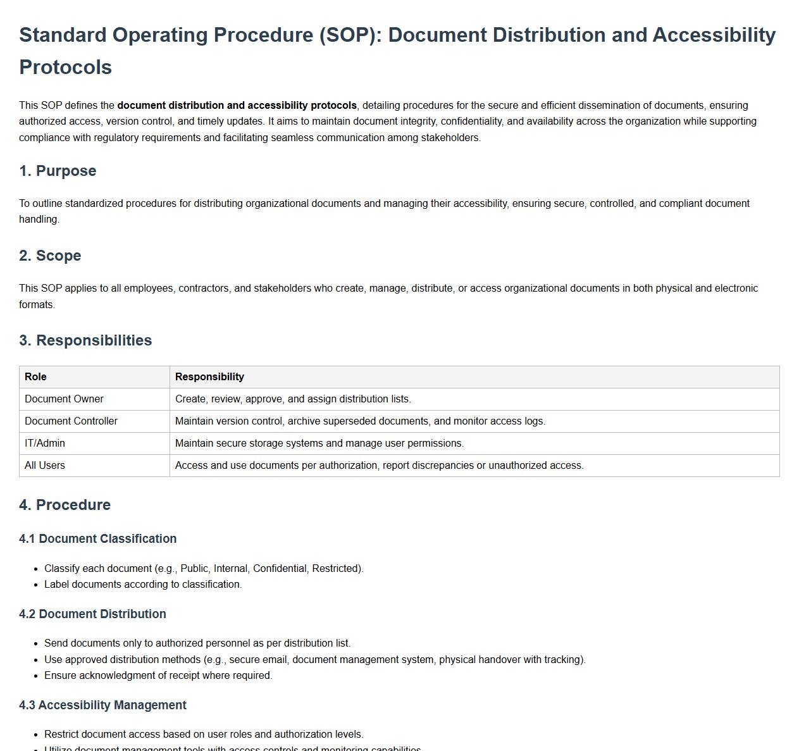This screenshot has width=799, height=751.
Task: Click the "Label documents according to classification" bullet
Action: tap(143, 584)
